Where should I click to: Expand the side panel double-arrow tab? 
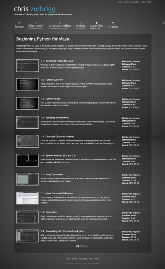(164, 23)
